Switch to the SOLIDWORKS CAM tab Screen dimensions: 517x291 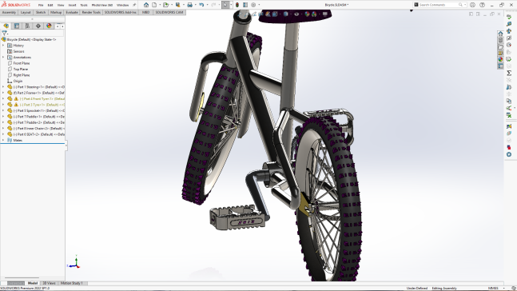169,12
